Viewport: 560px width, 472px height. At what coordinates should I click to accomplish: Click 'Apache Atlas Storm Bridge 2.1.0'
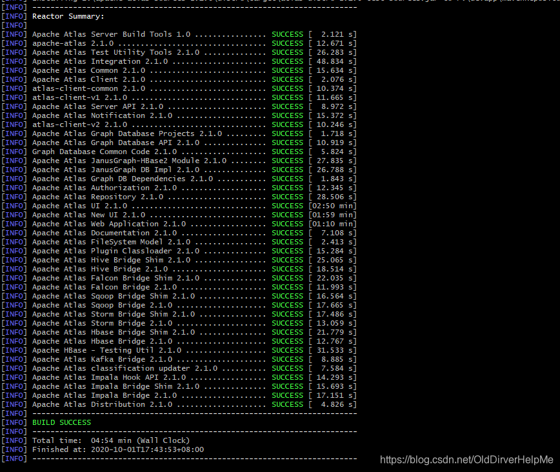(102, 323)
